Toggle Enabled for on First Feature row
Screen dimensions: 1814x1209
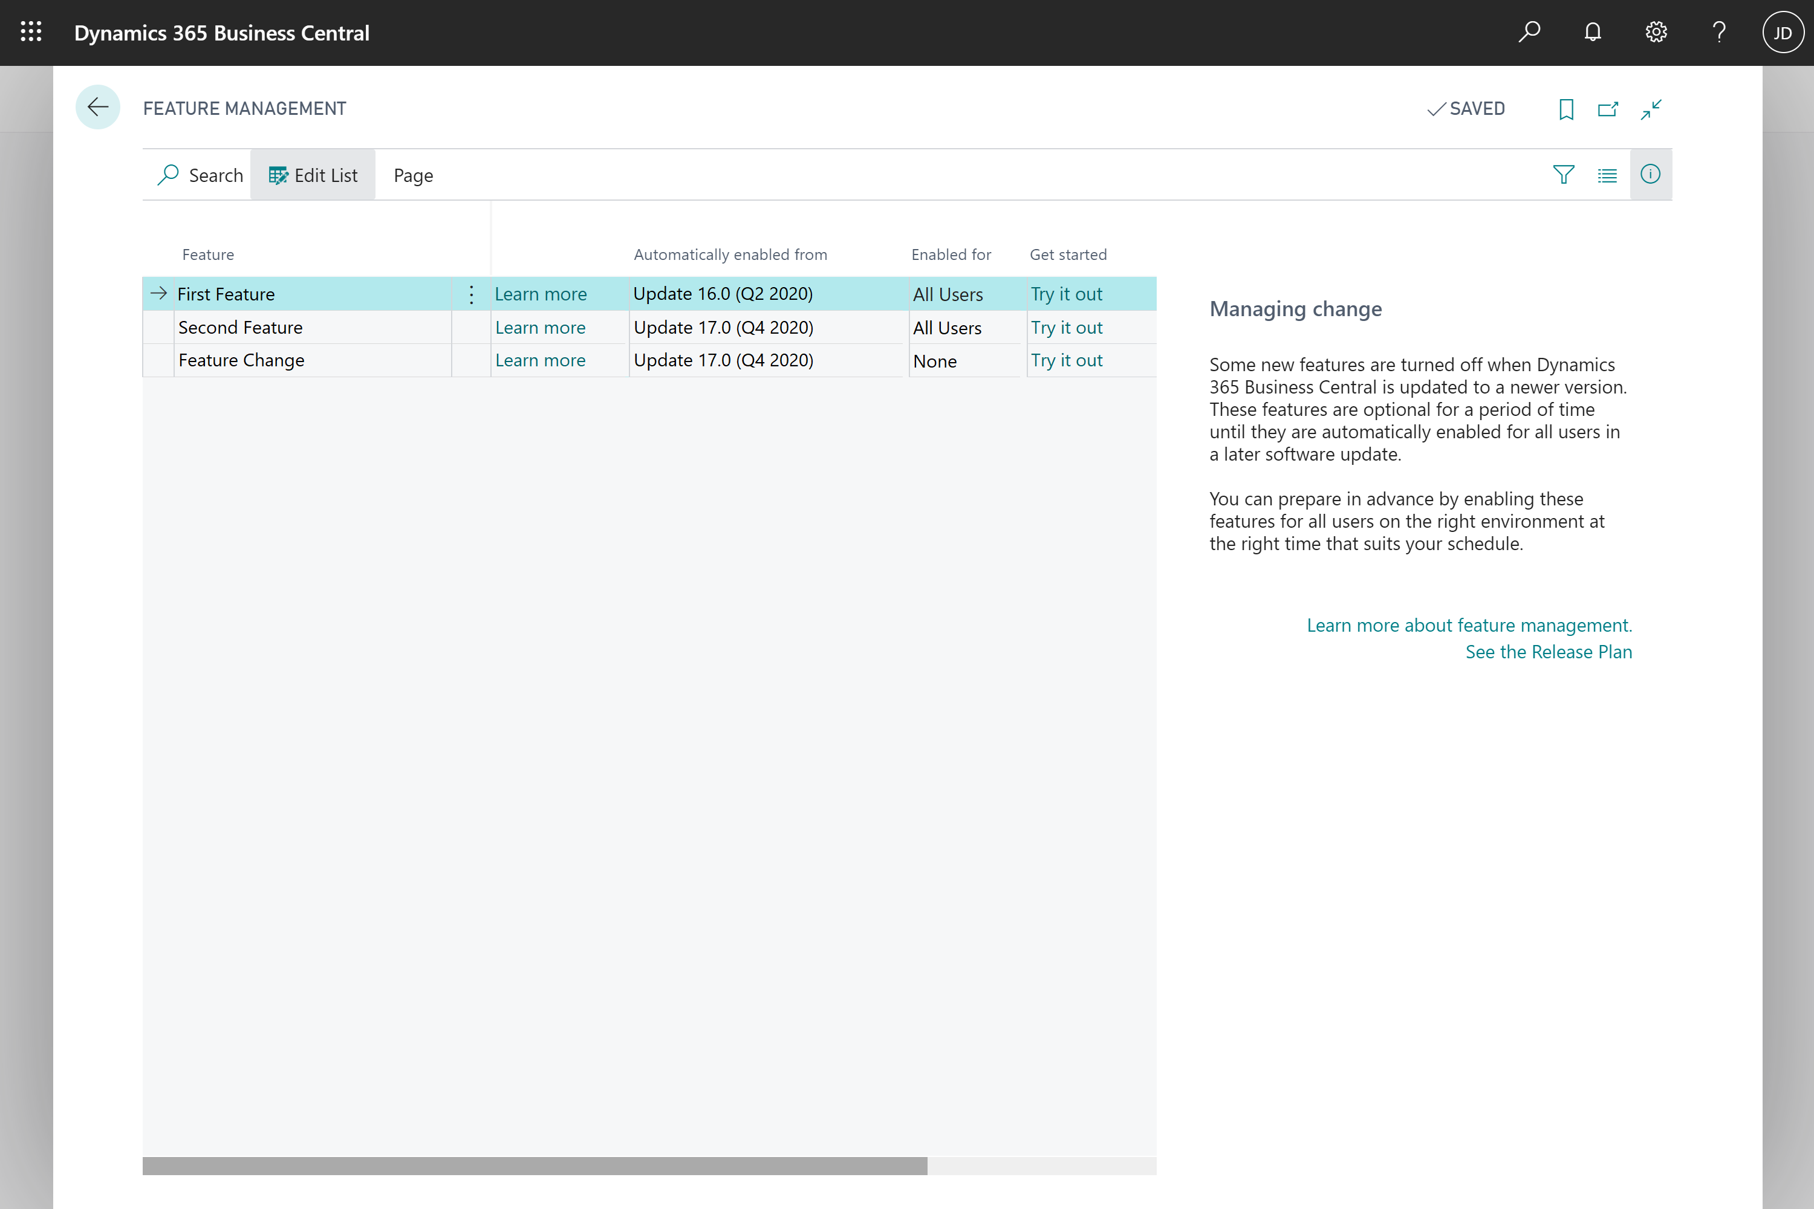click(x=948, y=293)
